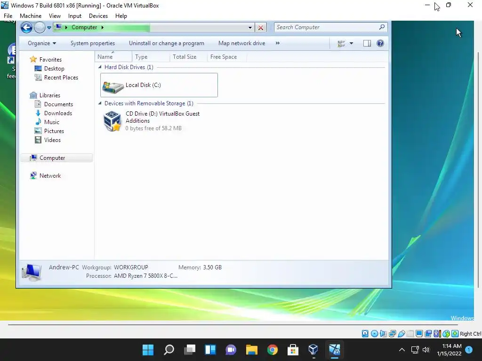Click the Forward navigation arrow in Explorer

40,28
